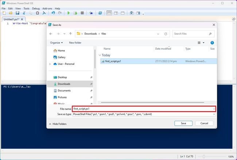Go up one folder level
Viewport: 237px width, 160px height.
click(x=70, y=34)
